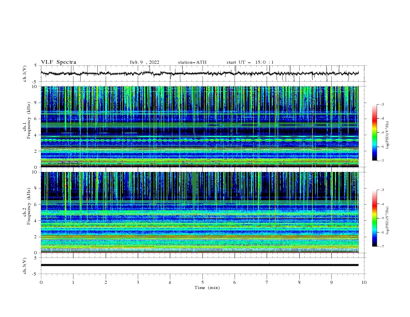Click the '-7' tick on upper colorbar
Viewport: 410px width, 317px height.
(x=382, y=161)
